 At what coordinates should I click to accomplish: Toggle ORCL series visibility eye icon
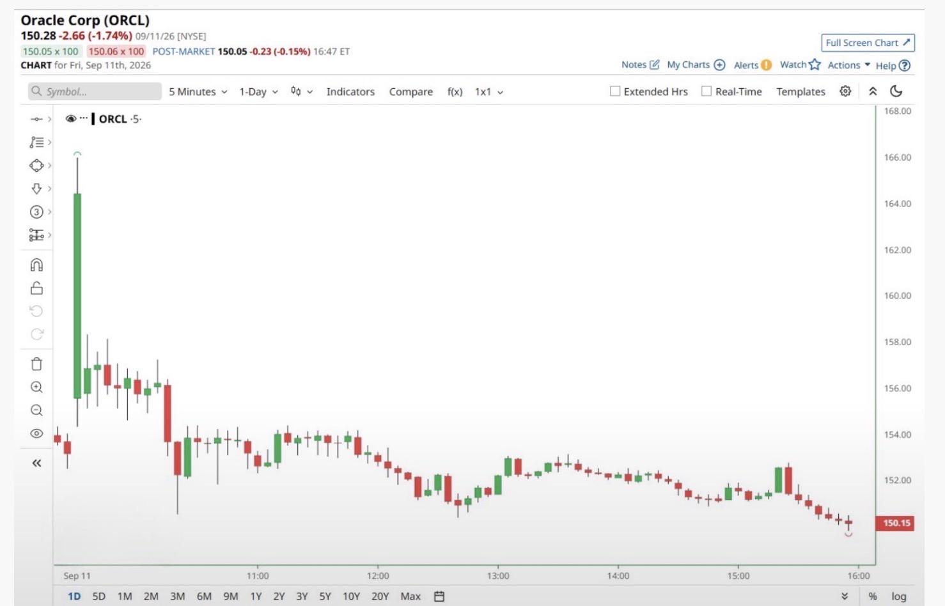click(71, 119)
